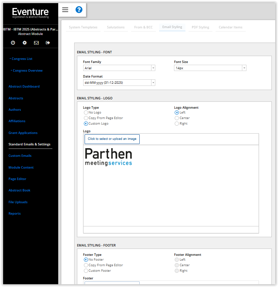The image size is (278, 287).
Task: Click the Parthen meeting services logo image
Action: tap(108, 157)
